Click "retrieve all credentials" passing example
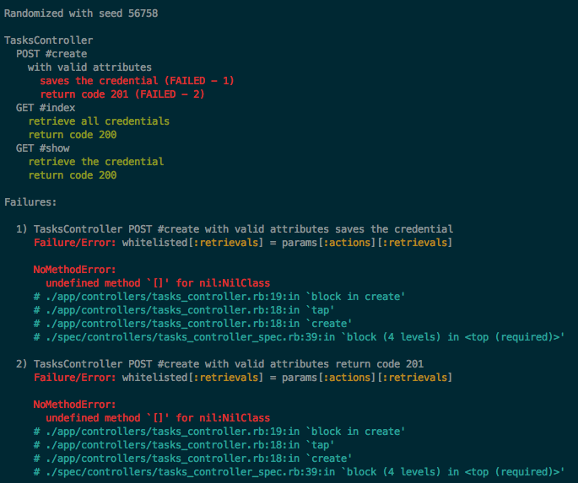Screen dimensions: 578x483 (x=99, y=121)
